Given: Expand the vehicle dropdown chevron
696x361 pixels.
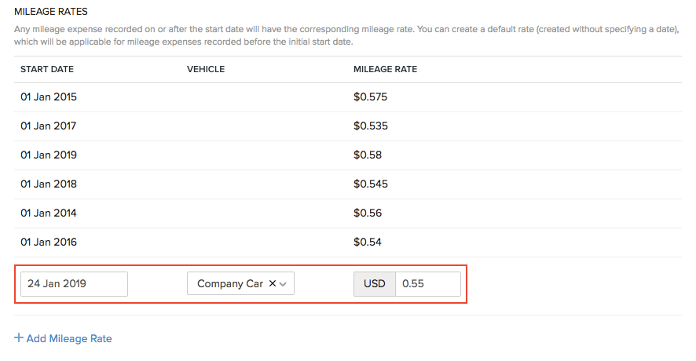Looking at the screenshot, I should [284, 284].
